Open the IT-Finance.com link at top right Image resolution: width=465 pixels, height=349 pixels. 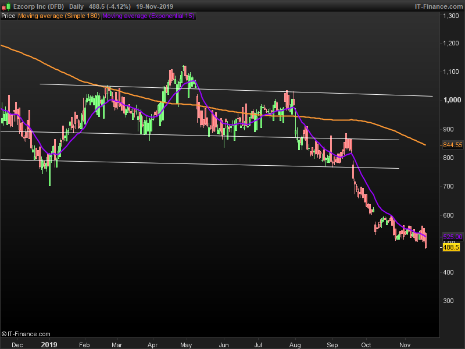coord(439,6)
